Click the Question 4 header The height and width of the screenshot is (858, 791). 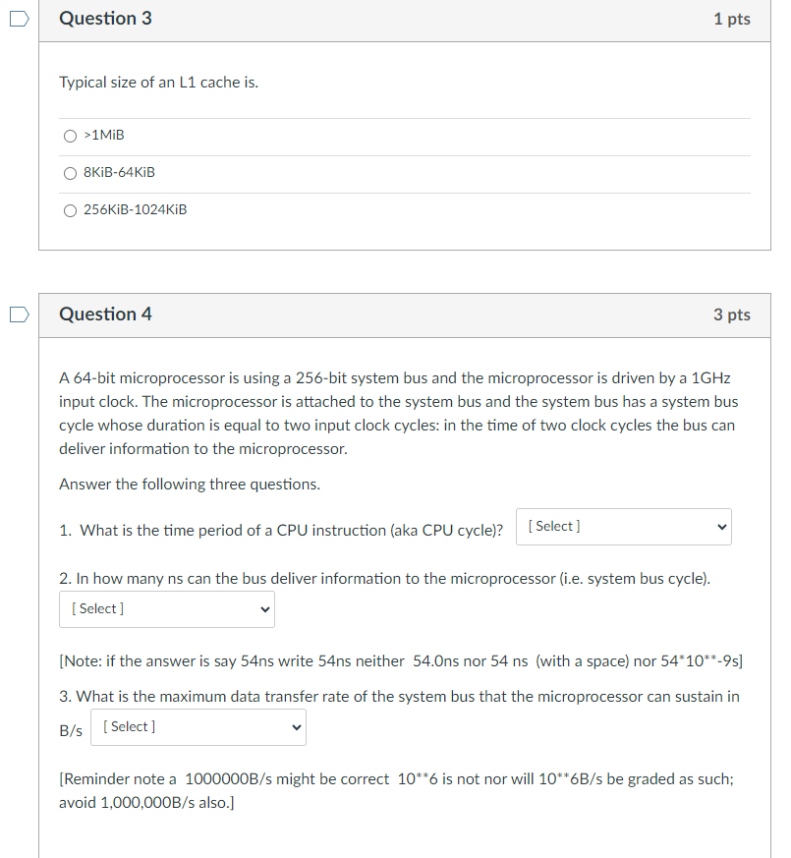pos(105,314)
